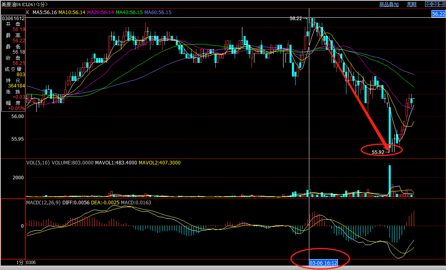Click the 56.22 price tag on axis
Viewport: 446px width, 270px height.
tap(438, 14)
